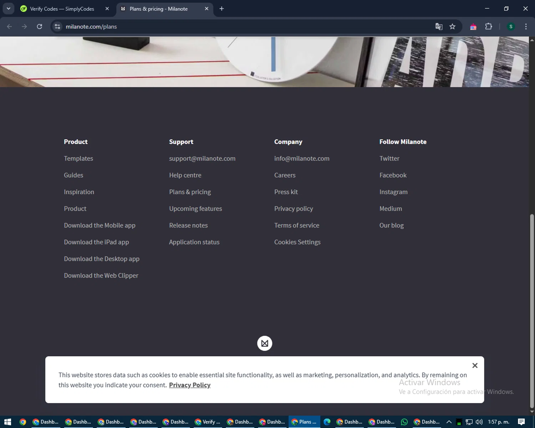The image size is (535, 428).
Task: Open Upcoming features link
Action: (195, 209)
